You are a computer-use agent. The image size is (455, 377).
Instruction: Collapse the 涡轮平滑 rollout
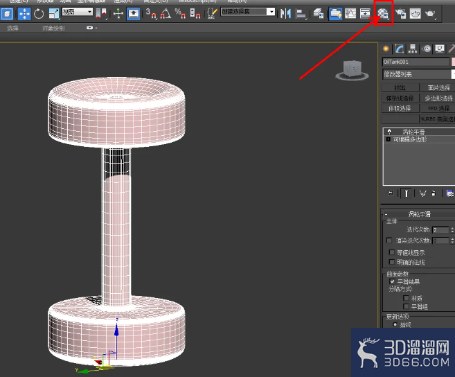point(386,214)
